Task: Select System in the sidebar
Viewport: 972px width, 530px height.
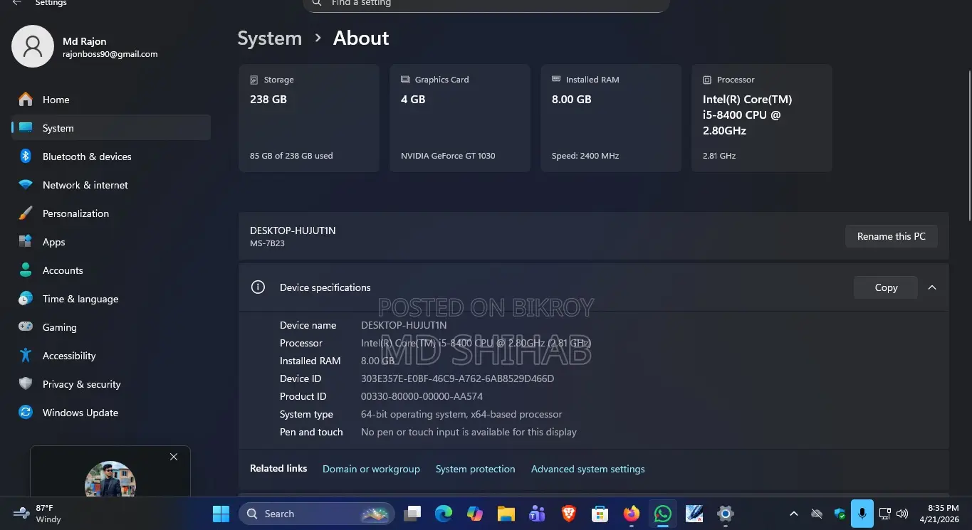Action: 111,128
